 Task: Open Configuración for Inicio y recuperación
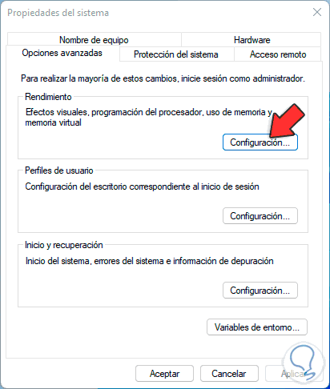[x=260, y=291]
